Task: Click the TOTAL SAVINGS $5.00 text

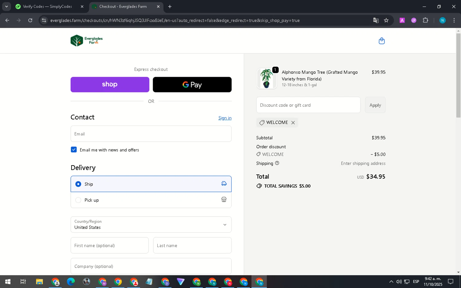Action: click(287, 186)
